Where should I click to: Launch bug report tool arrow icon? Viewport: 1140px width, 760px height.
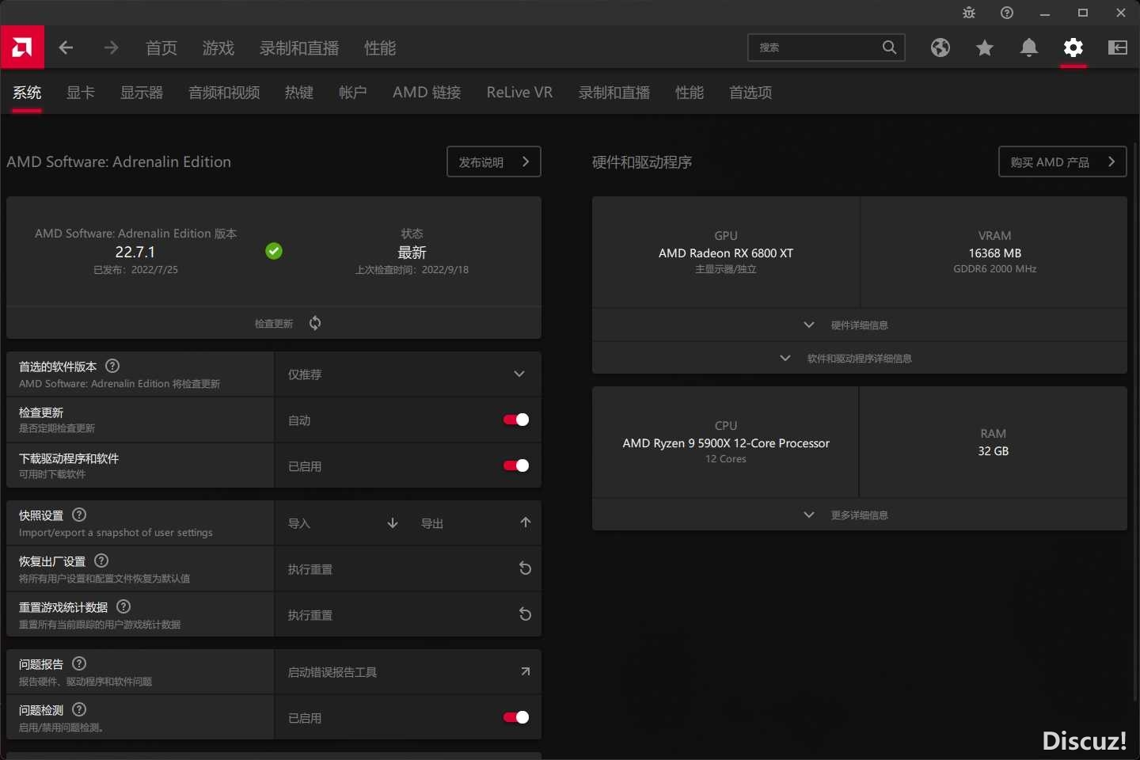click(x=525, y=671)
